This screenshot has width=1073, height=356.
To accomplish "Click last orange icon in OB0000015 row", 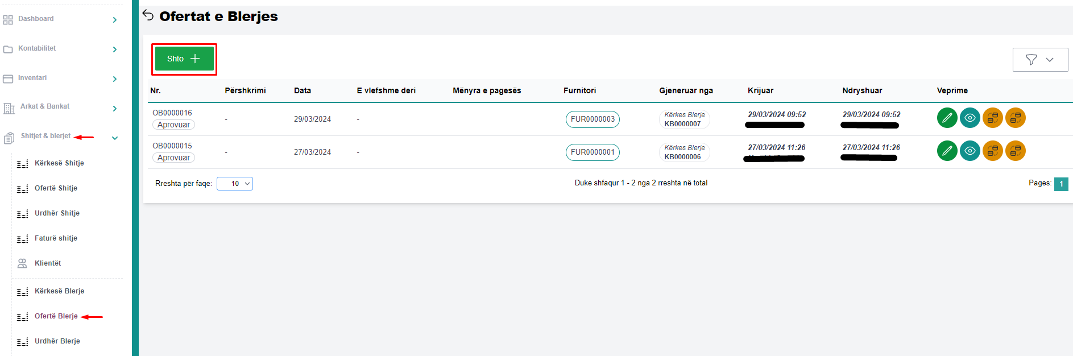I will pyautogui.click(x=1015, y=151).
